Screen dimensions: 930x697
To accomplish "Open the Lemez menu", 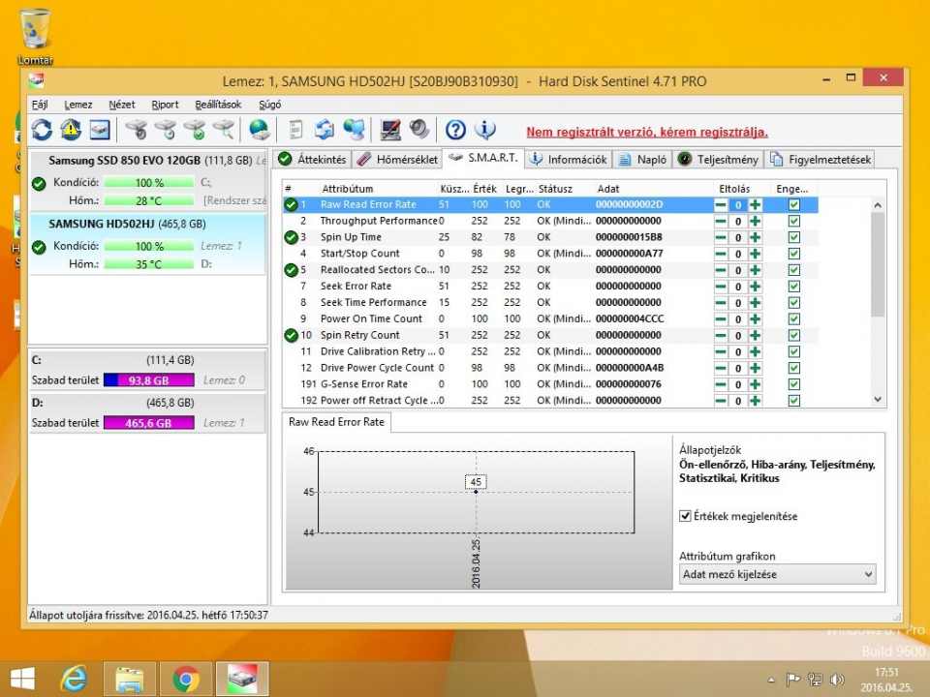I will [x=78, y=105].
